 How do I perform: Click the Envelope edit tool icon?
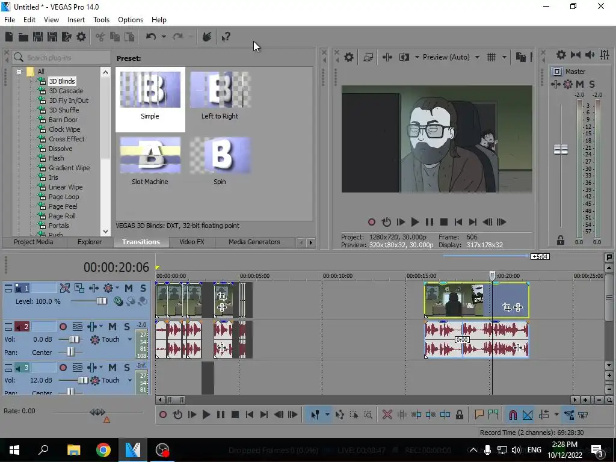coord(339,414)
